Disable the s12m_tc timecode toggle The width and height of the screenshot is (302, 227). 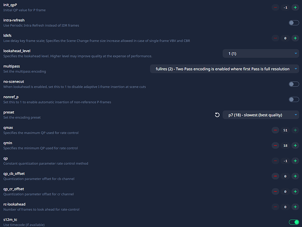point(294,222)
